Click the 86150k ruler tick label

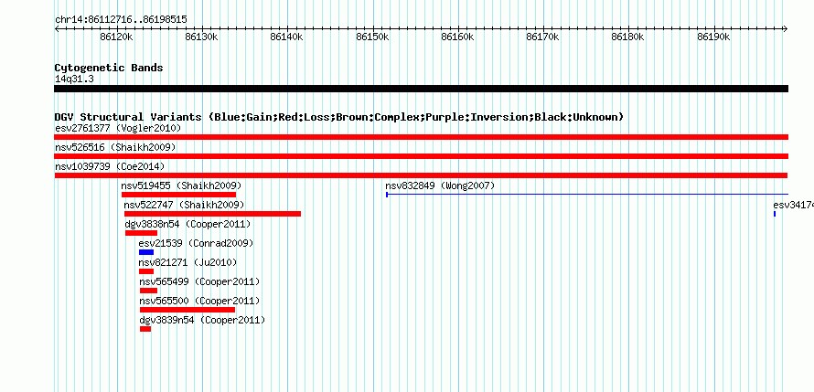pos(372,37)
